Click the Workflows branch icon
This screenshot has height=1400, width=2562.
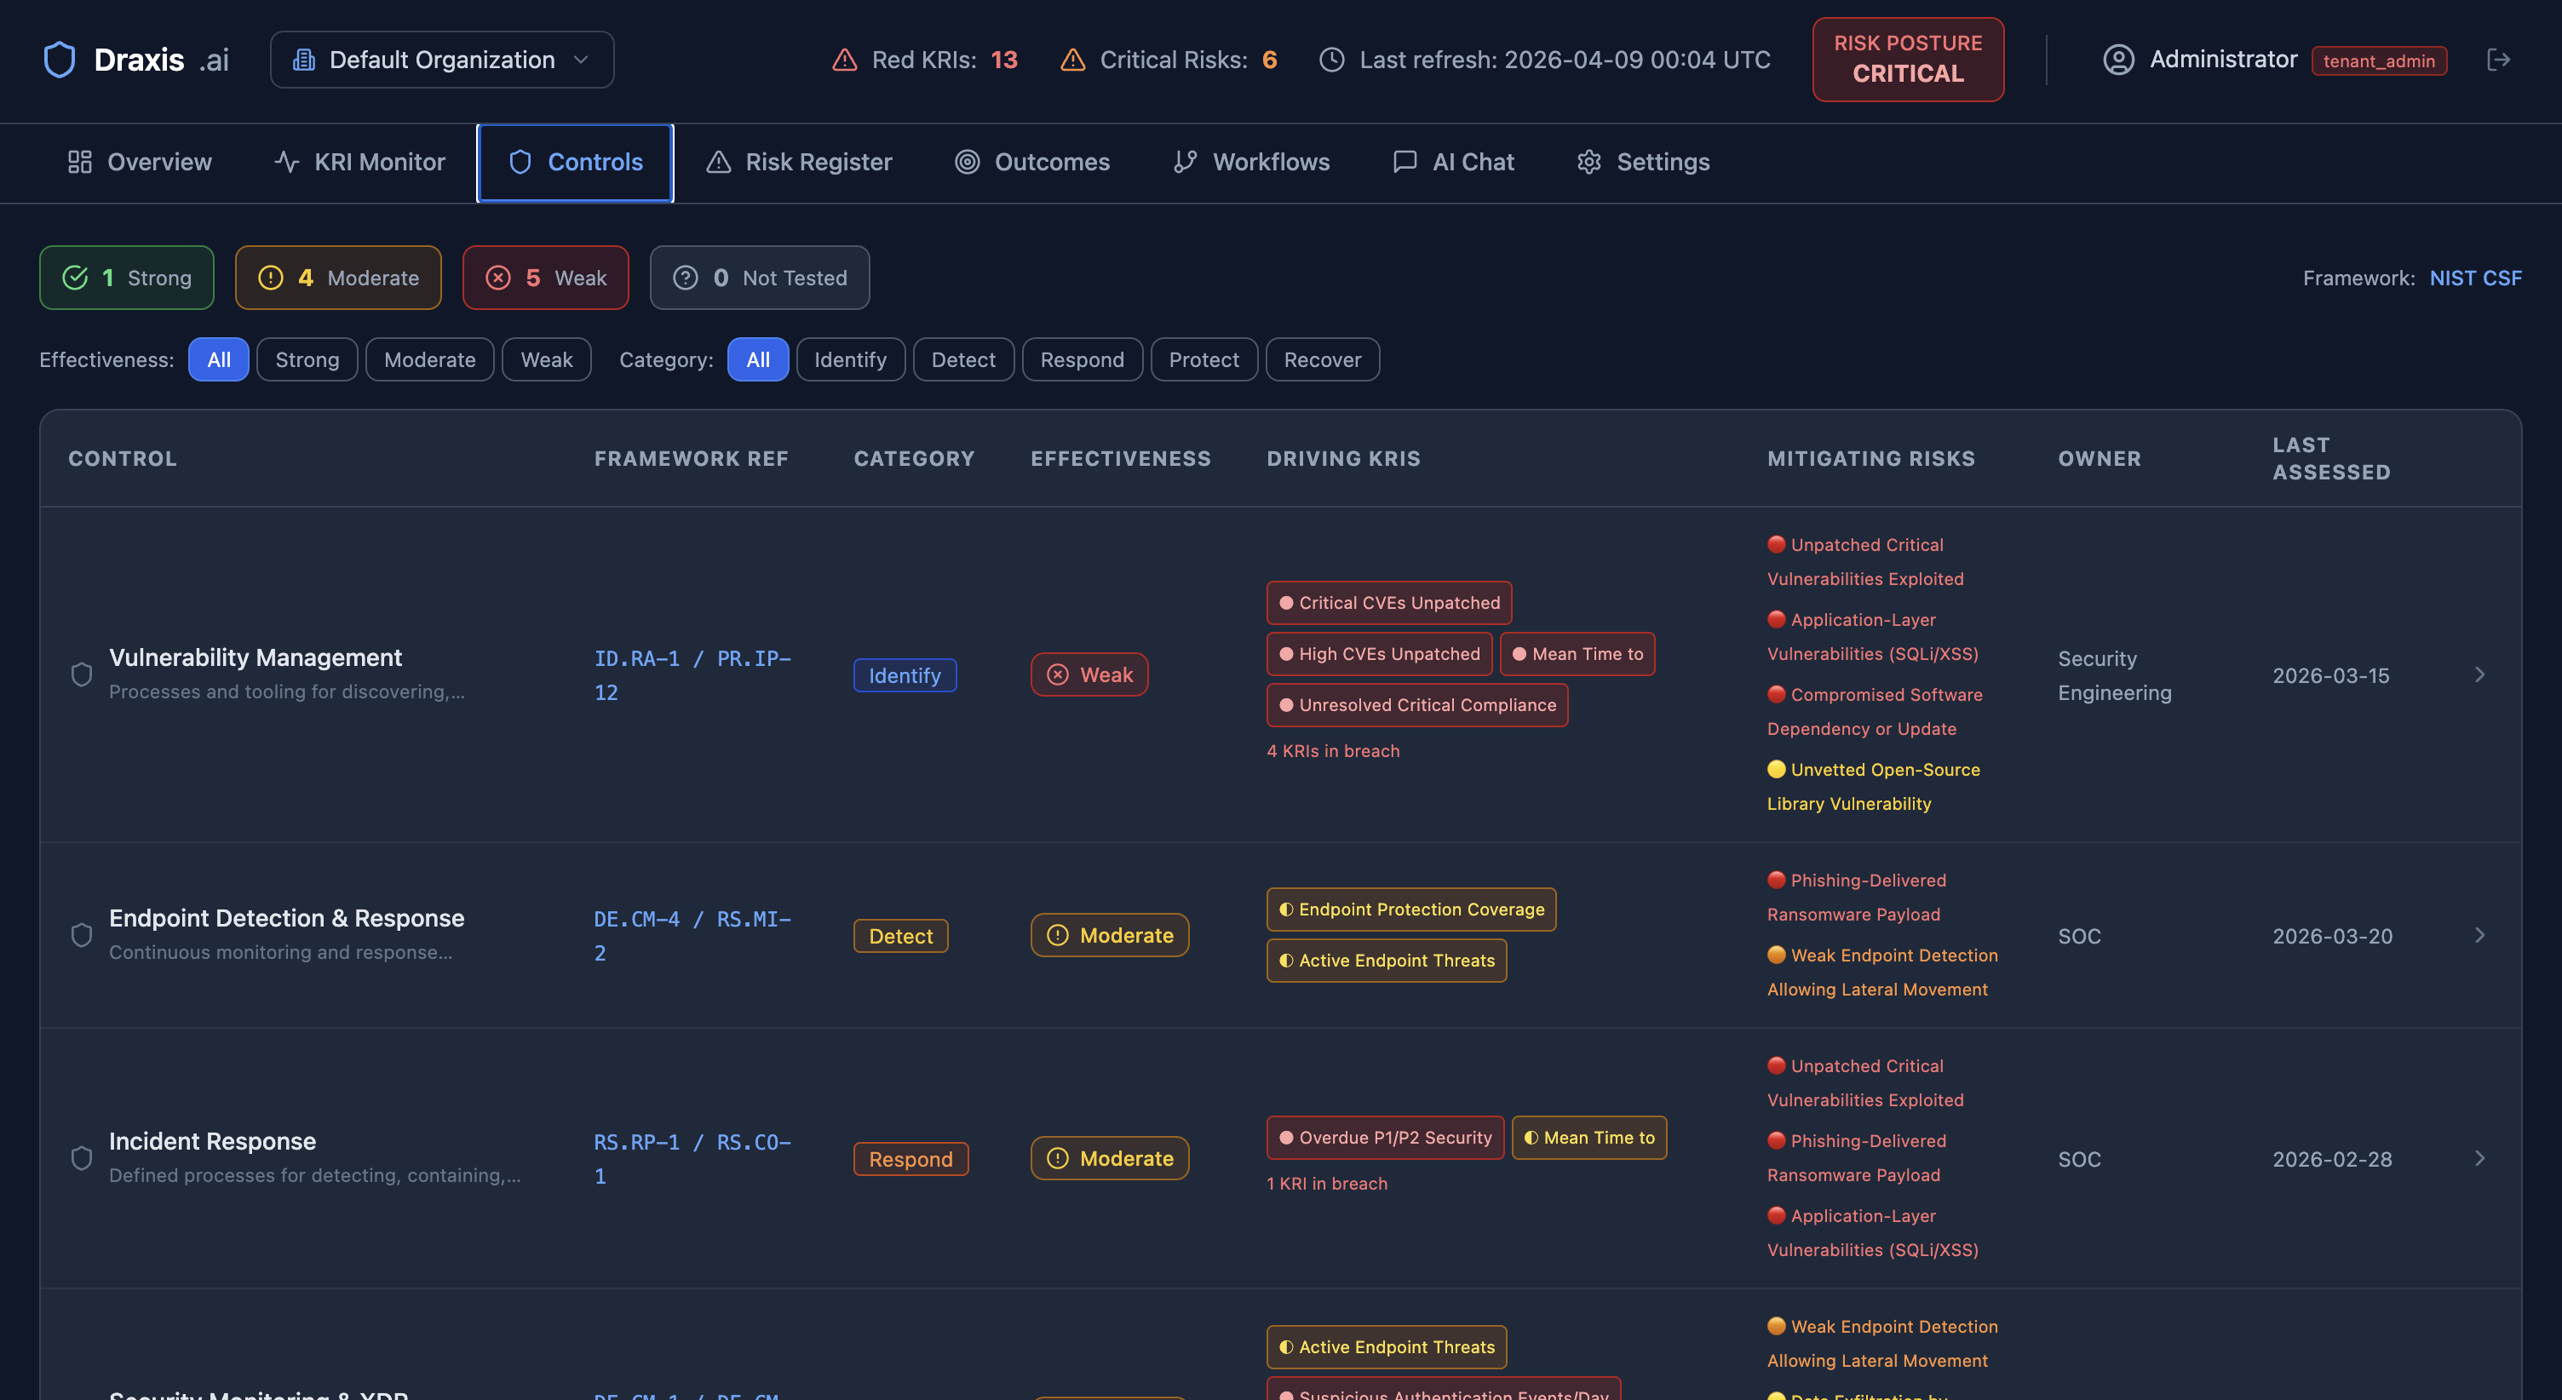coord(1184,161)
